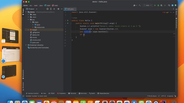Start debugging with the green bug icon
This screenshot has height=103, width=184.
coord(158,5)
